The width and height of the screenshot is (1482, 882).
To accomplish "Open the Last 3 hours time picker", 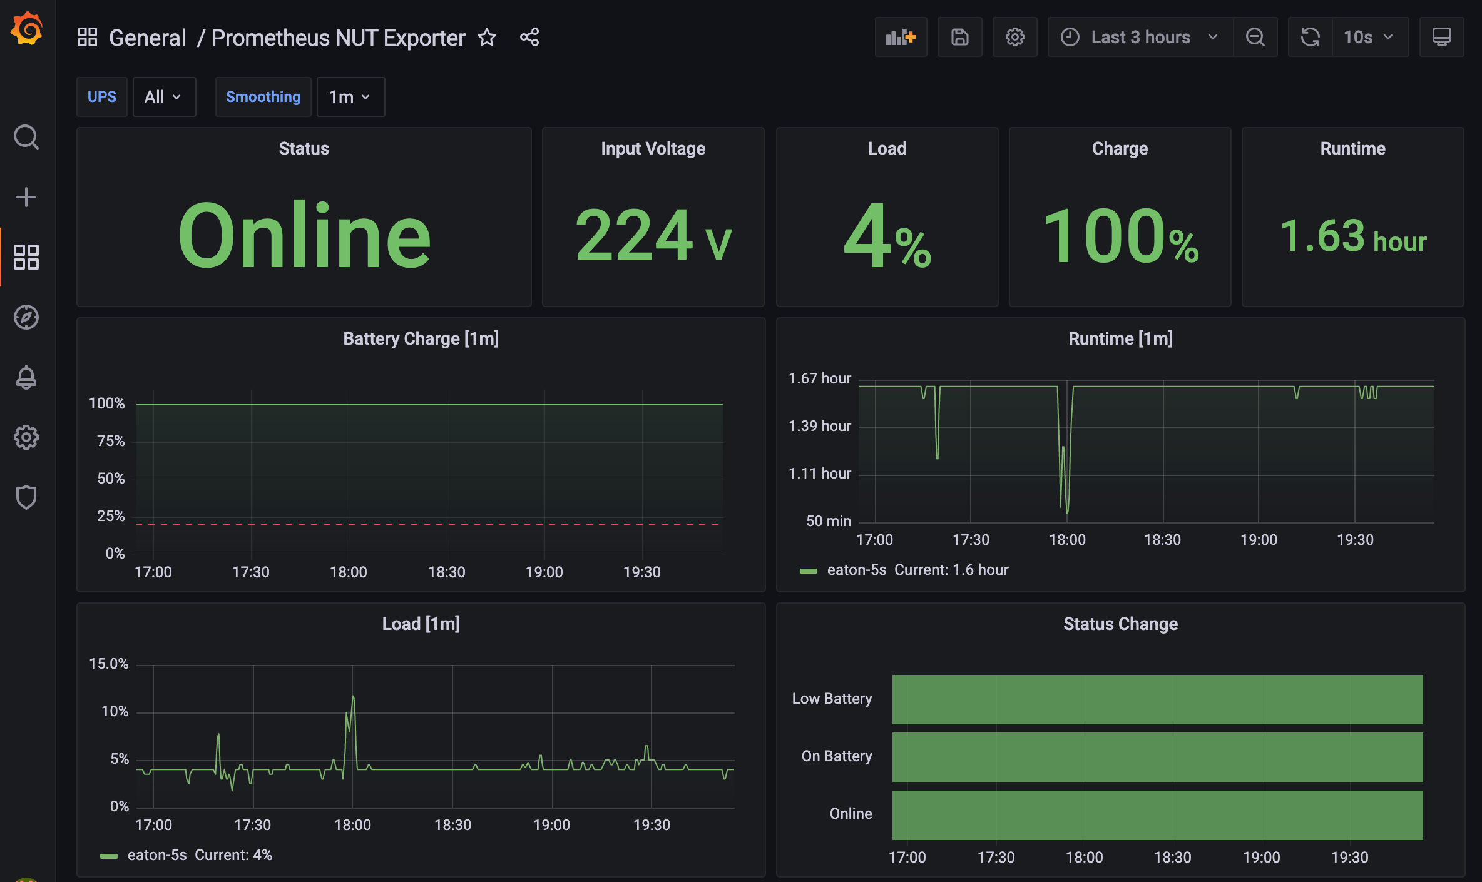I will [x=1140, y=38].
